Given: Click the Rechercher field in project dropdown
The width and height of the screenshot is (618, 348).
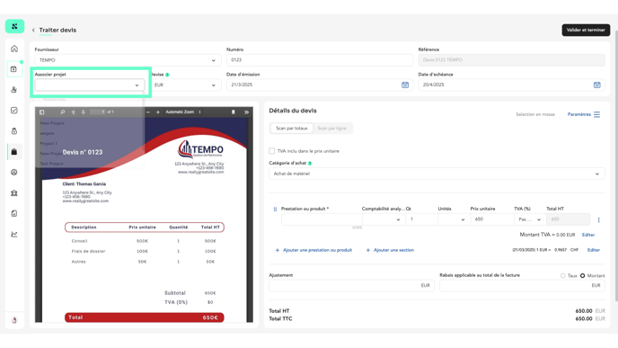Looking at the screenshot, I should click(90, 100).
